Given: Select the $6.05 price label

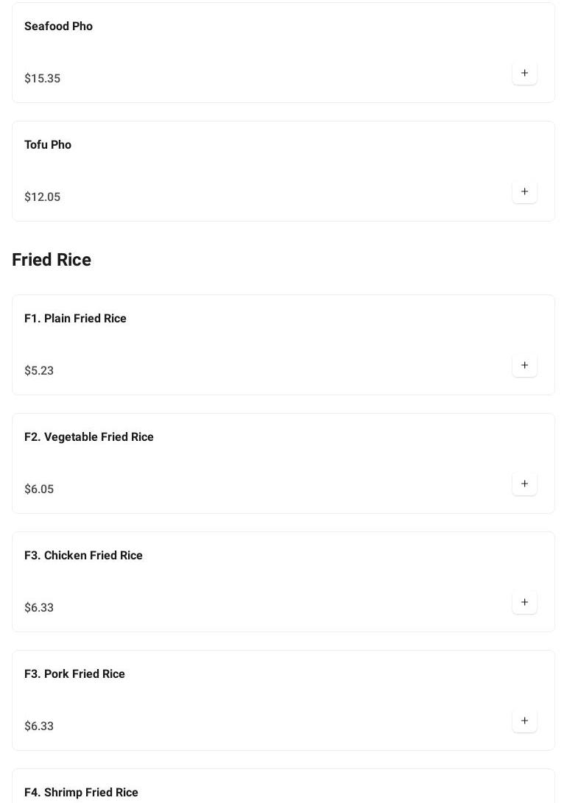Looking at the screenshot, I should [39, 489].
